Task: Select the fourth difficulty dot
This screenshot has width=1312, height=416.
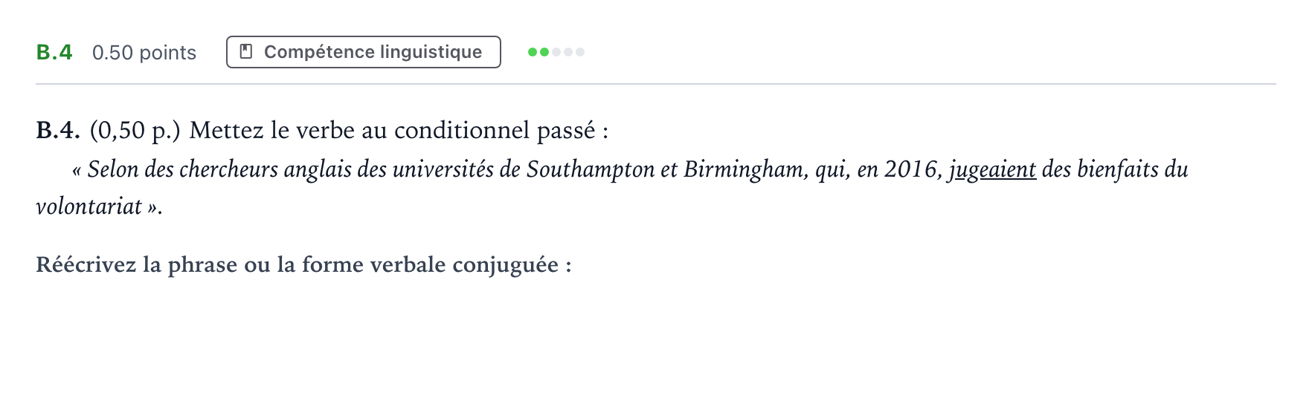Action: (568, 52)
